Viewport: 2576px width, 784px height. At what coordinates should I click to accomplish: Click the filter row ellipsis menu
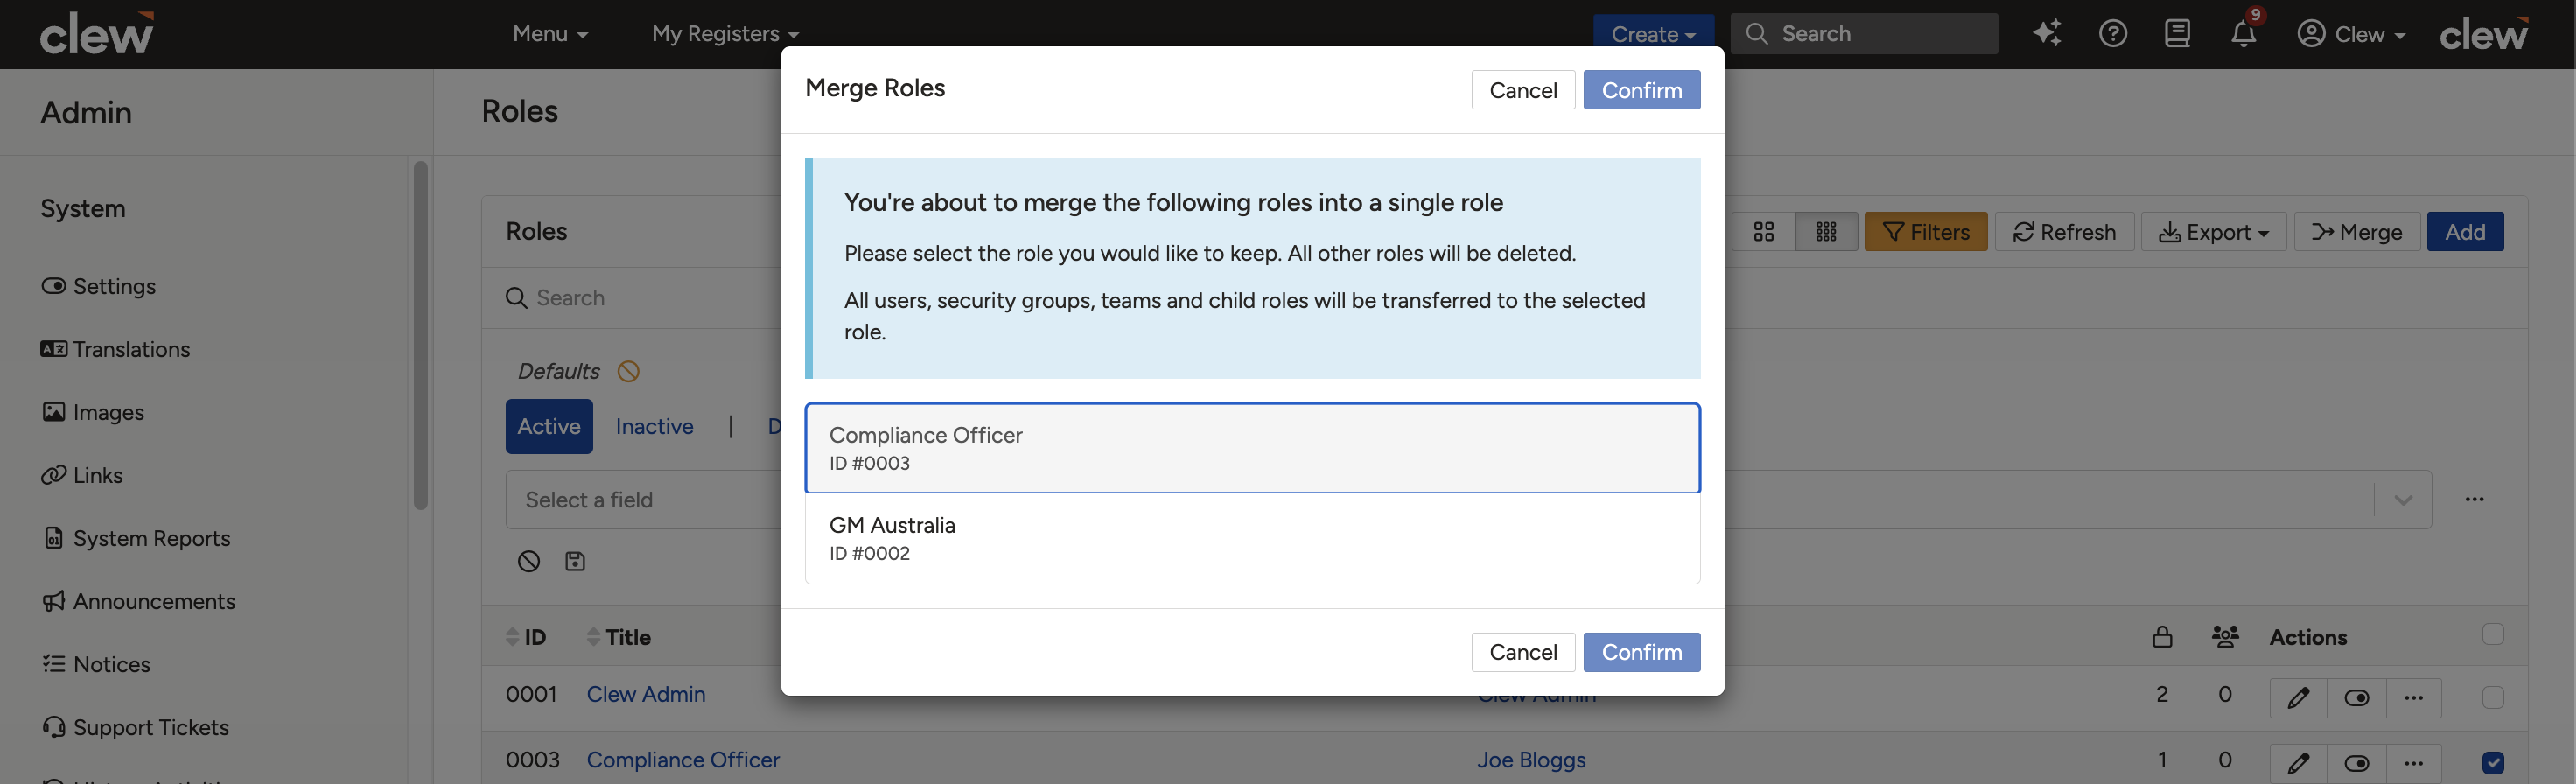click(x=2474, y=499)
